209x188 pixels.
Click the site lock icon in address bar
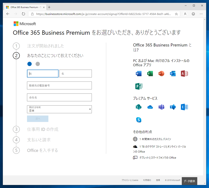click(32, 14)
